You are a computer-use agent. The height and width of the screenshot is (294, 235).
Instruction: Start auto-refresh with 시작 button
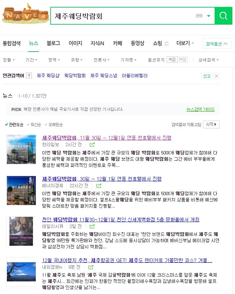(x=211, y=124)
